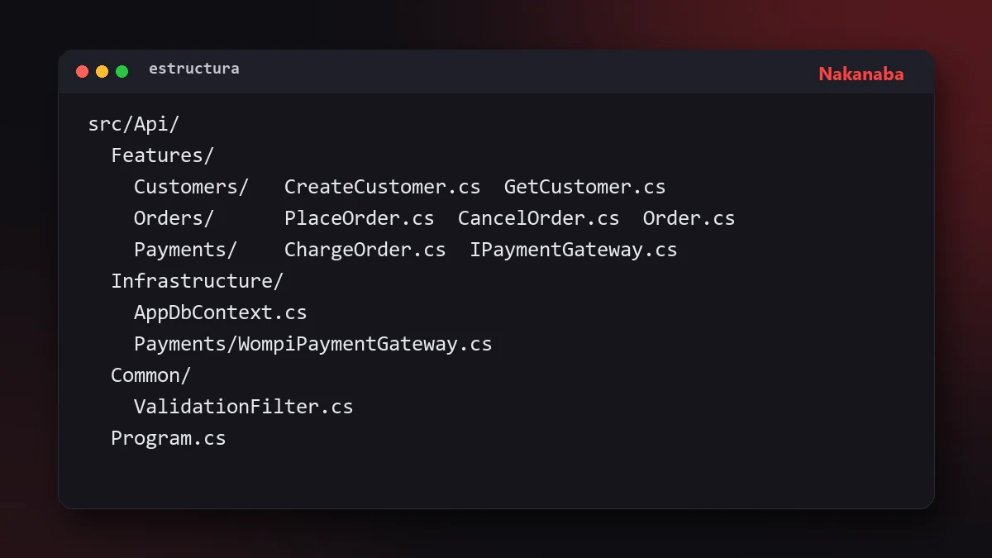992x558 pixels.
Task: Click the 'Customers/' folder text
Action: coord(192,187)
